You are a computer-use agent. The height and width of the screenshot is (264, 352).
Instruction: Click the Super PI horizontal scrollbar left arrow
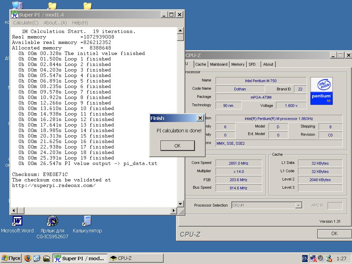14,211
